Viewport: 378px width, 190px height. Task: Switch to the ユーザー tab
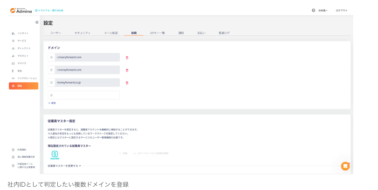[x=55, y=33]
